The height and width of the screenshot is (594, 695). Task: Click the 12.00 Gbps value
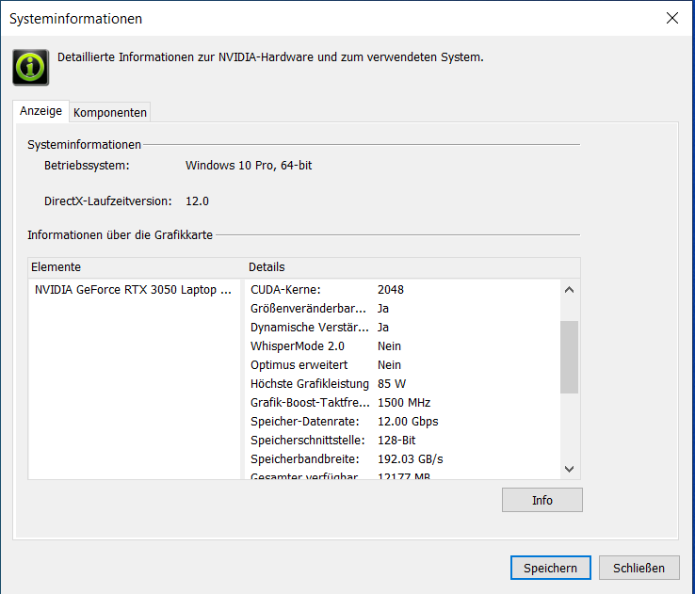[408, 421]
